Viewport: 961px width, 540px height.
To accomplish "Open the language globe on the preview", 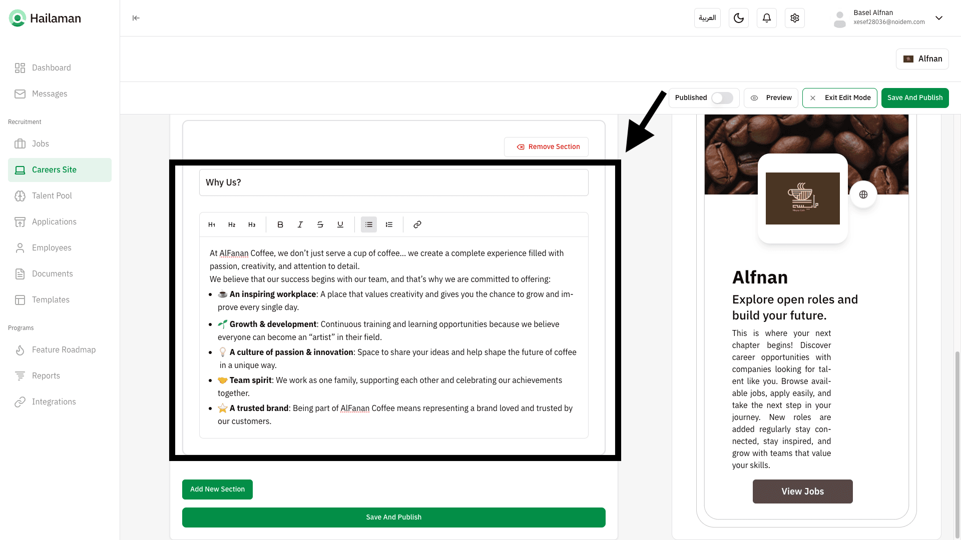I will point(863,194).
